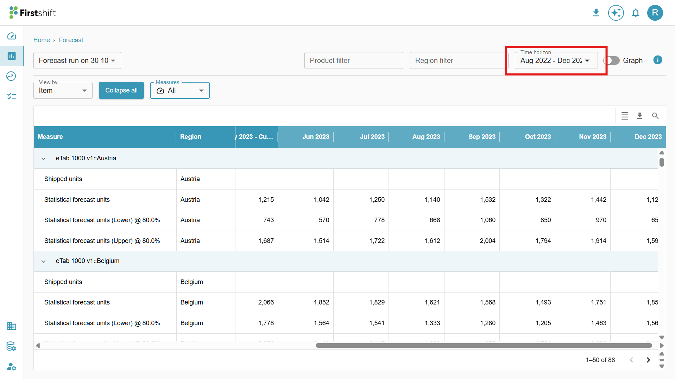Open the user administration sidebar icon
Viewport: 675px width, 379px height.
coord(12,366)
